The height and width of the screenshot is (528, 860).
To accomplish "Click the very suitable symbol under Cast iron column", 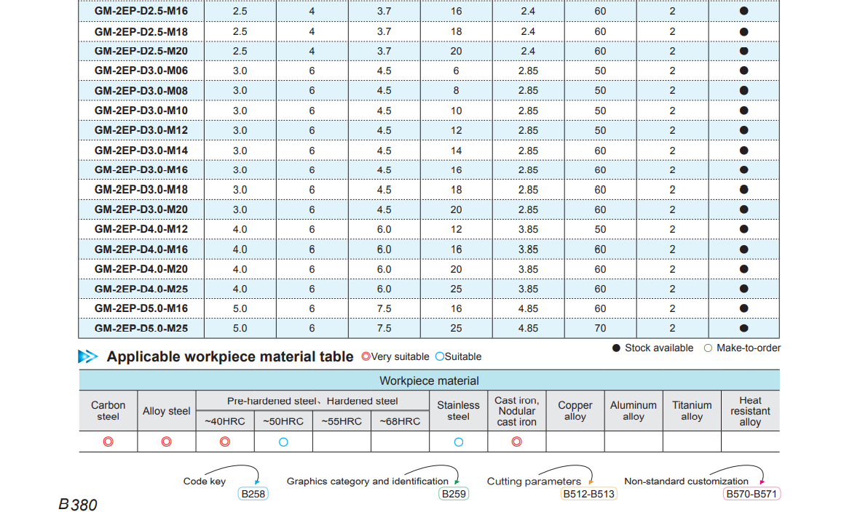I will (516, 441).
